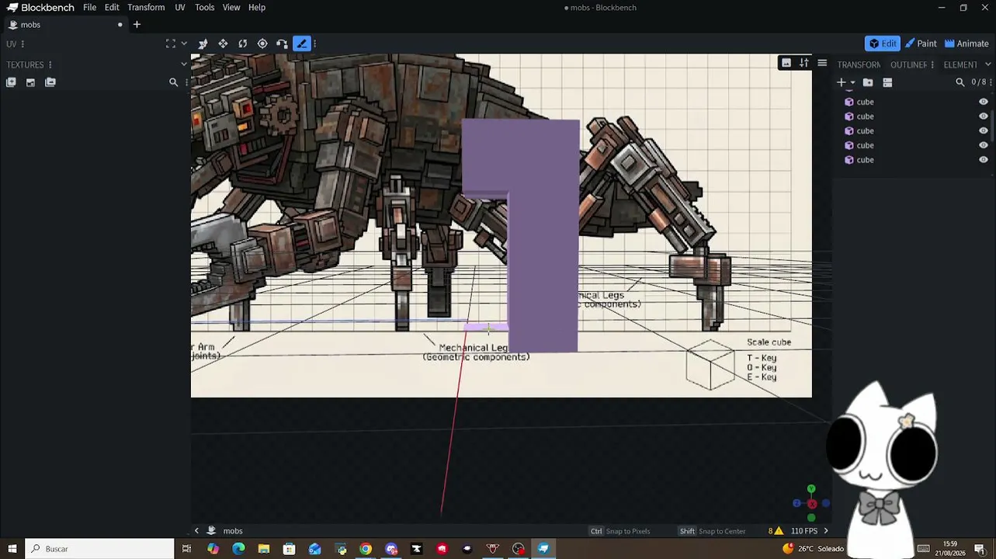Screen dimensions: 996x559
Task: Open the dropdown arrow next to outliner plus
Action: click(852, 82)
